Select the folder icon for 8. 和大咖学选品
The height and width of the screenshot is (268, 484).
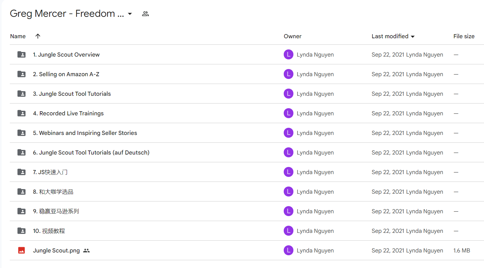21,192
